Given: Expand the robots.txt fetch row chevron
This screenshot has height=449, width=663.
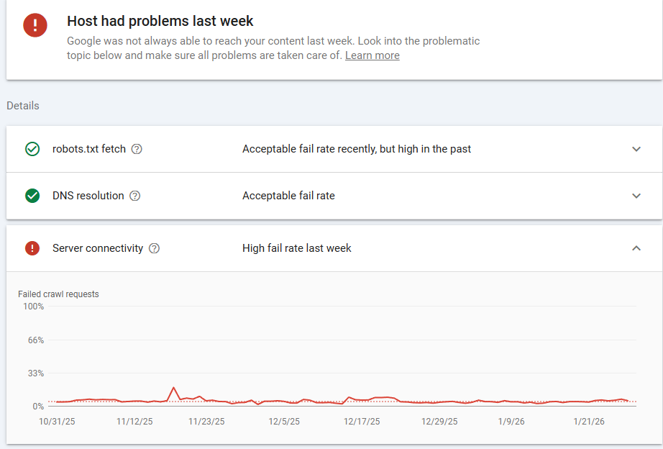Looking at the screenshot, I should click(x=636, y=149).
